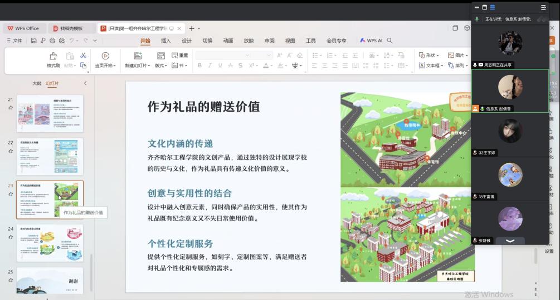Click the WPS AI button
Viewport: 560px width, 300px height.
tap(371, 41)
